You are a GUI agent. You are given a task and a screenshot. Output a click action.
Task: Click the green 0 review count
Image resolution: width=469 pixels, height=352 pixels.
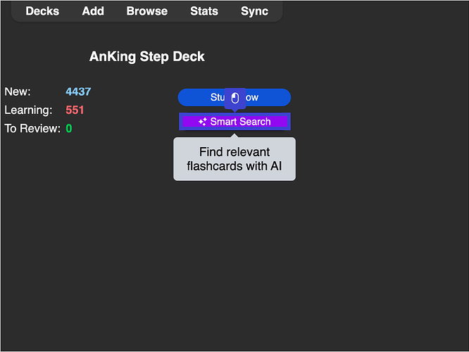tap(69, 128)
